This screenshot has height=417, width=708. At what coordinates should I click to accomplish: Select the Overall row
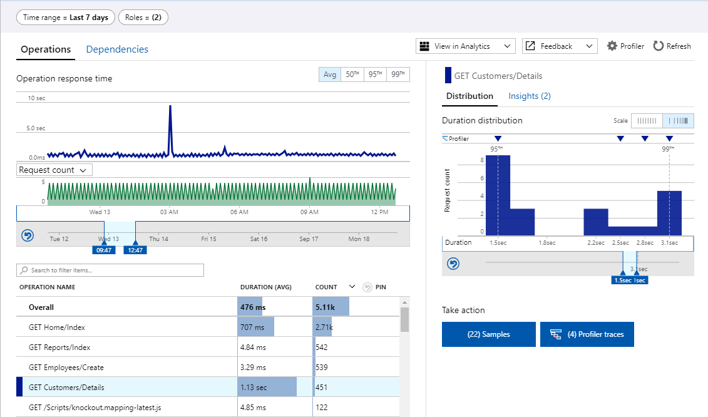click(x=208, y=307)
